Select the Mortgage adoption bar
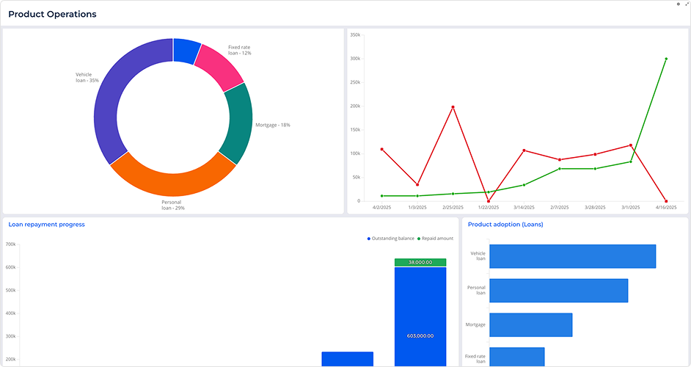The width and height of the screenshot is (691, 367). (x=530, y=324)
